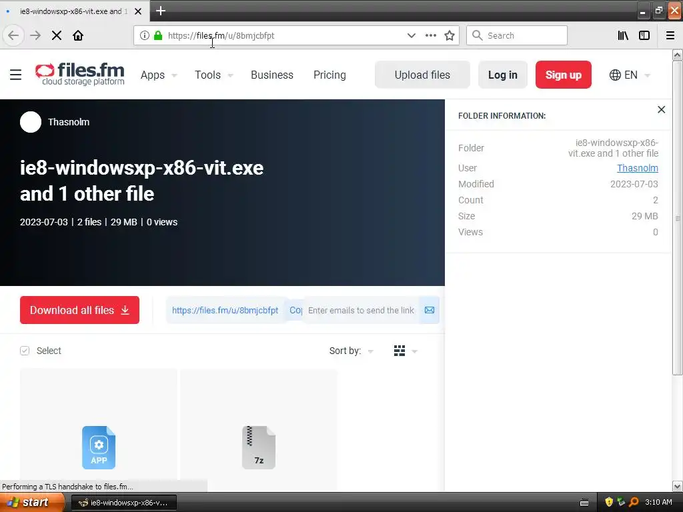This screenshot has height=512, width=683.
Task: Click the page vertical scrollbar
Action: 678,218
